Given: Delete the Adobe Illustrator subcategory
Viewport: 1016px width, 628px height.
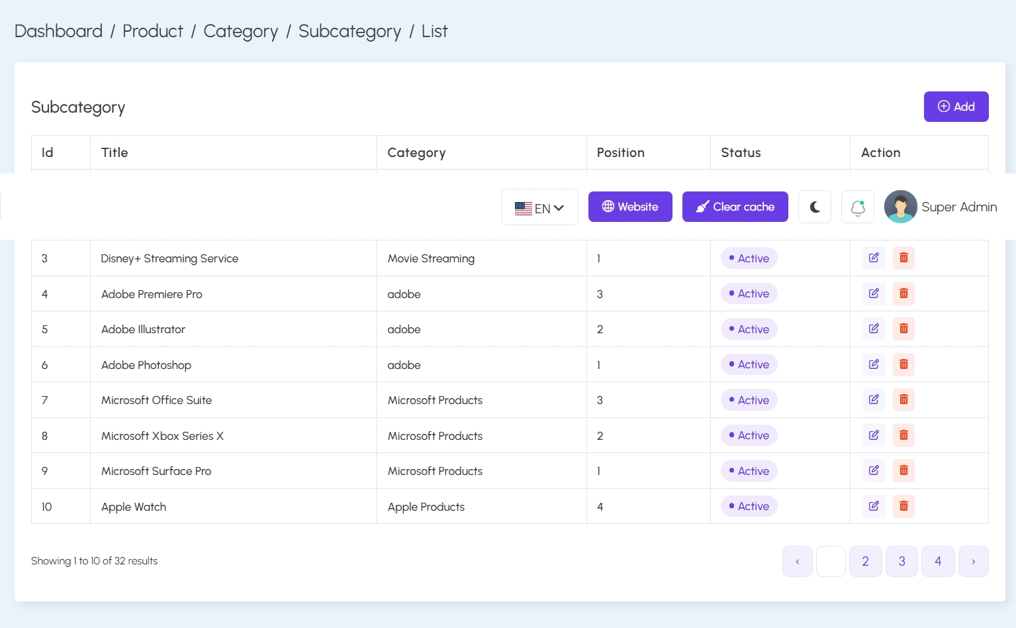Looking at the screenshot, I should 903,329.
